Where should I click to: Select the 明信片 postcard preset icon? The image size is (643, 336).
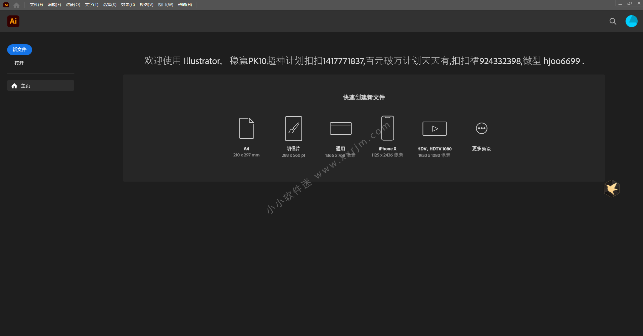click(293, 129)
